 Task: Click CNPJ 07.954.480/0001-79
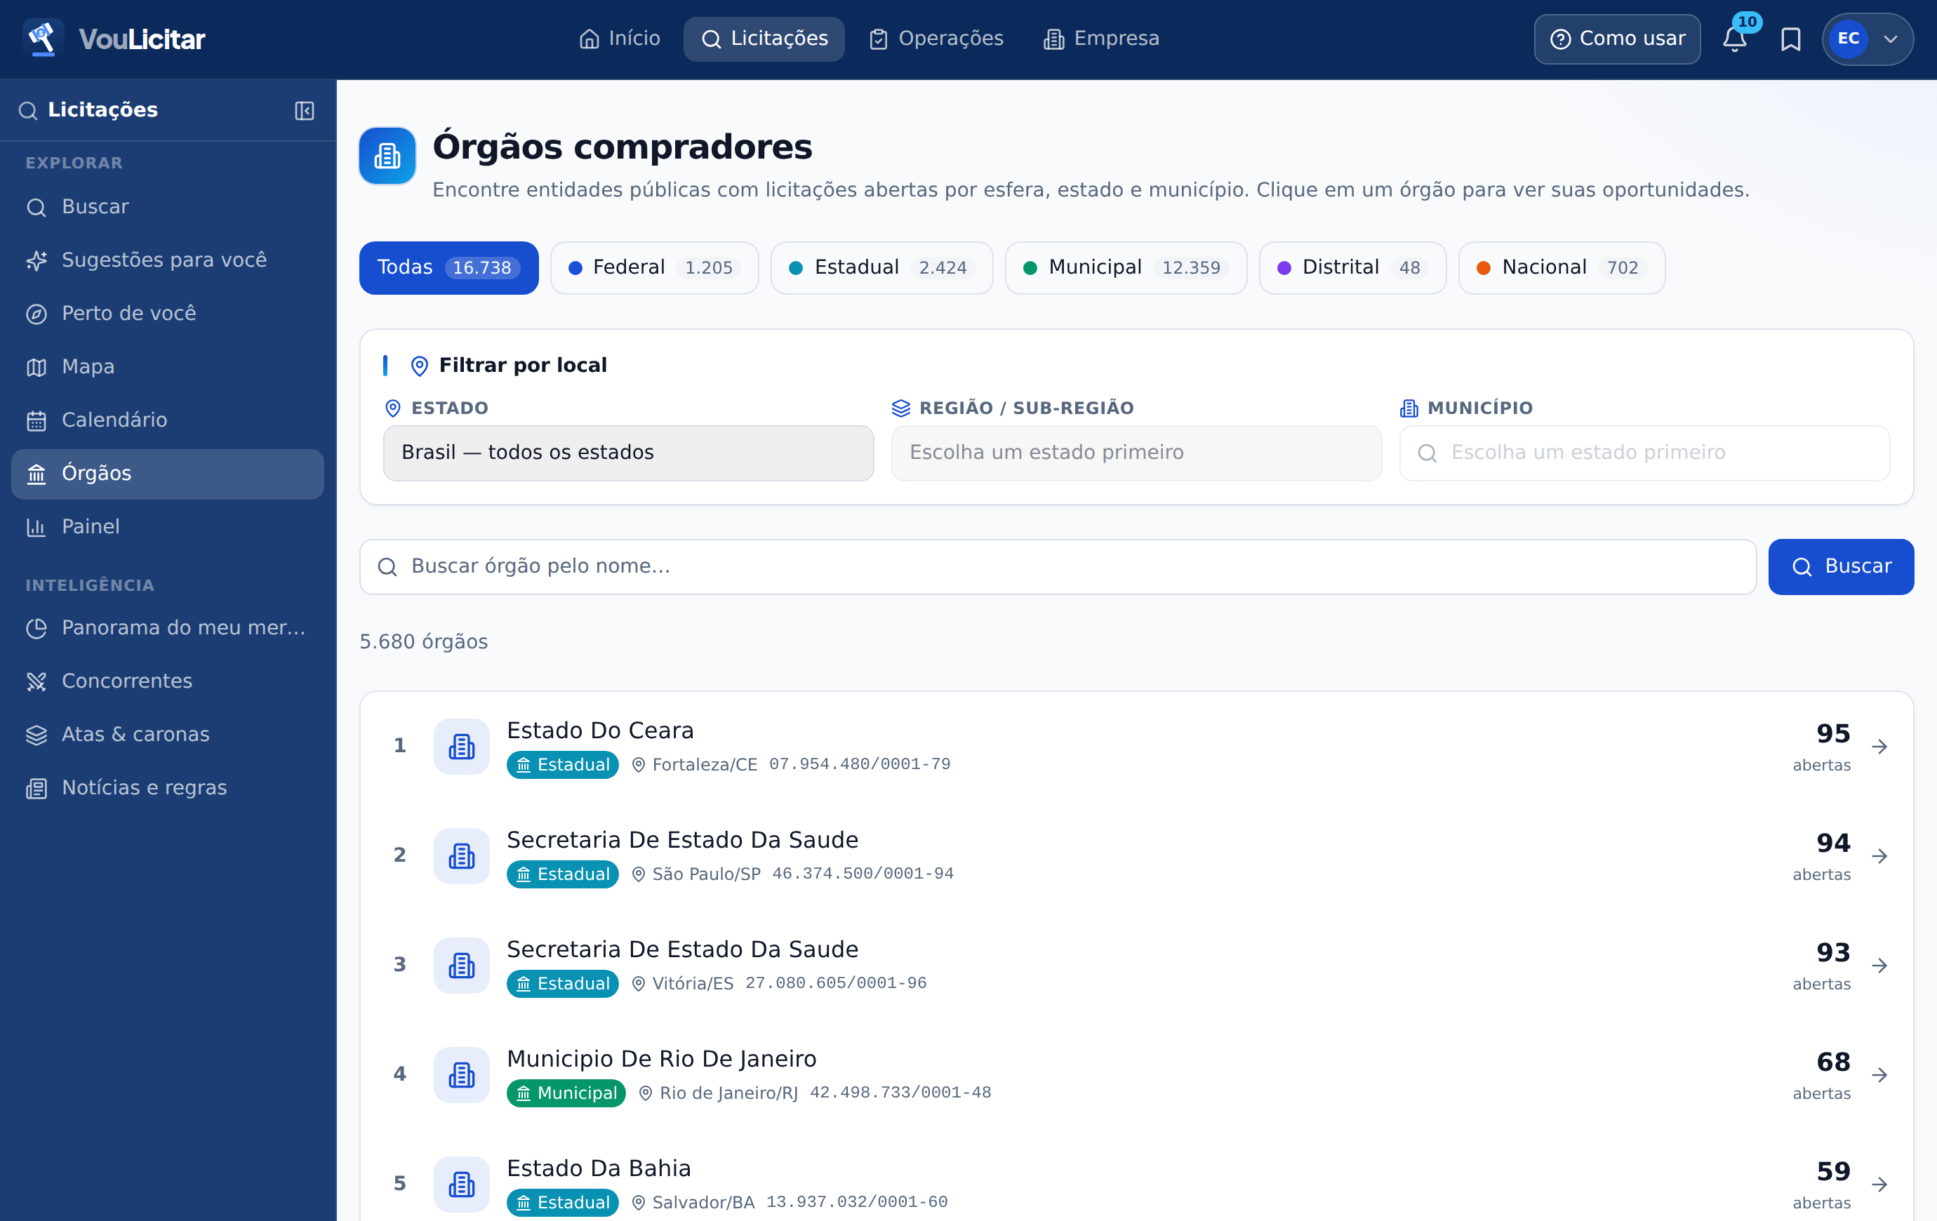click(859, 764)
